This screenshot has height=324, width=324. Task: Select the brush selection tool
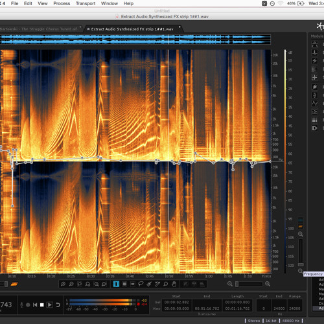pos(149,284)
